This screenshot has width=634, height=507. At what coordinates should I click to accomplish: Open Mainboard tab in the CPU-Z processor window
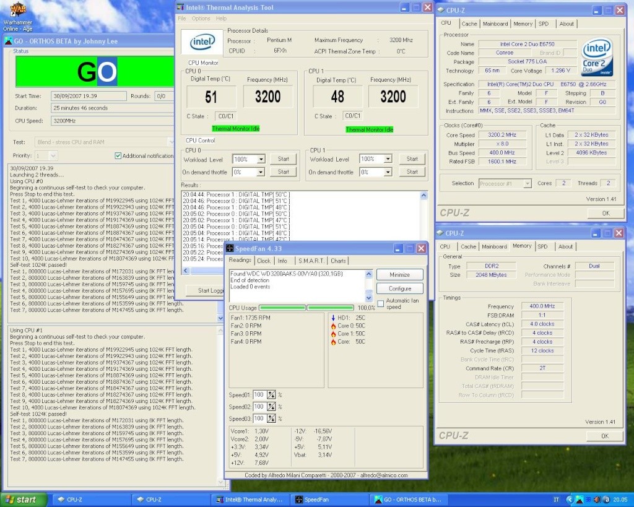(495, 24)
